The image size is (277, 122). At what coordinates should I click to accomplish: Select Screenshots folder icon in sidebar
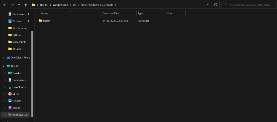(10, 42)
